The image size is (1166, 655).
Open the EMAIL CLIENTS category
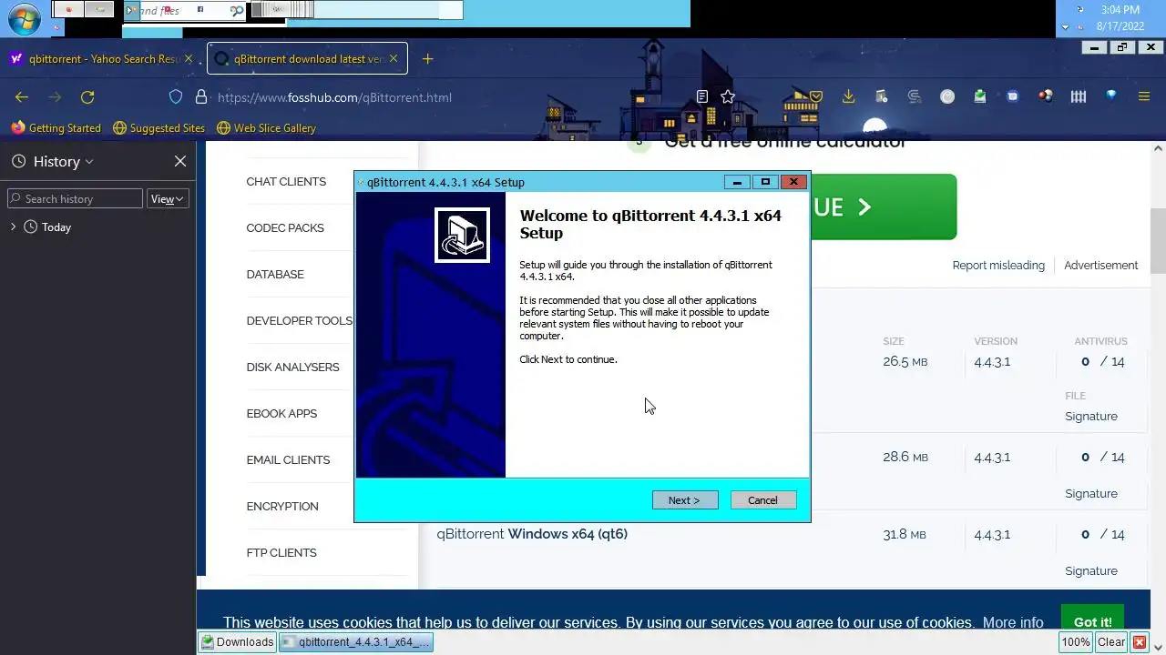pos(288,460)
